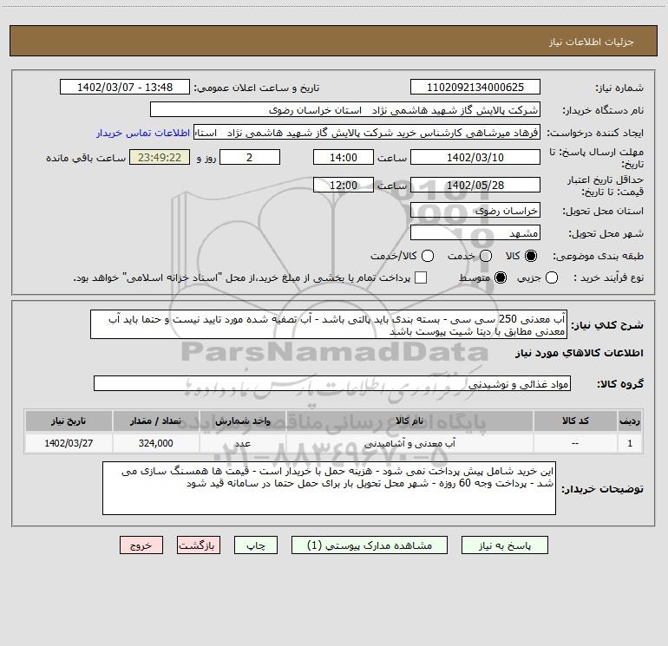Viewport: 668px width, 646px height.
Task: Click the تعداد / مقدار column header
Action: coord(155,421)
